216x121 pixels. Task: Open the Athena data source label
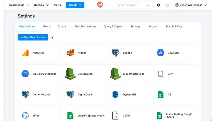tap(82, 53)
